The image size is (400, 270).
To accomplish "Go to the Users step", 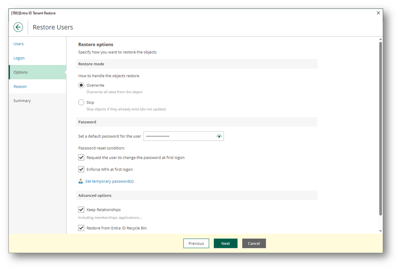I will 18,44.
